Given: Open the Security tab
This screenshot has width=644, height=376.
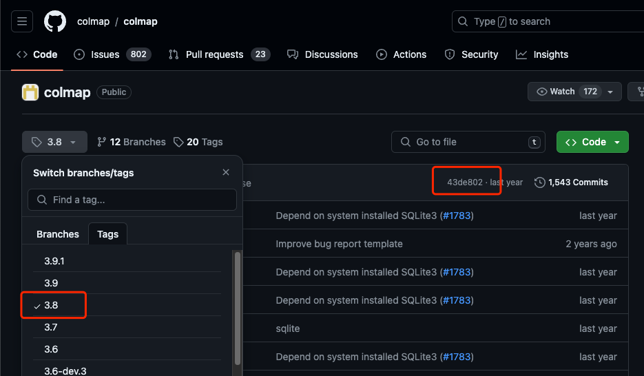Looking at the screenshot, I should point(471,54).
